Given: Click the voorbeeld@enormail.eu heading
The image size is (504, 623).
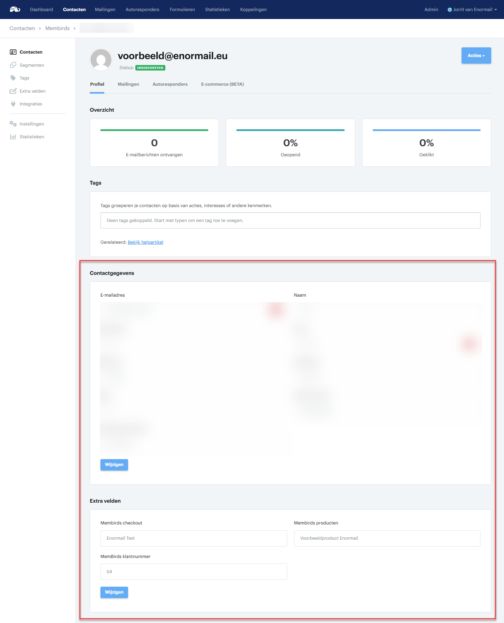Looking at the screenshot, I should click(x=173, y=56).
